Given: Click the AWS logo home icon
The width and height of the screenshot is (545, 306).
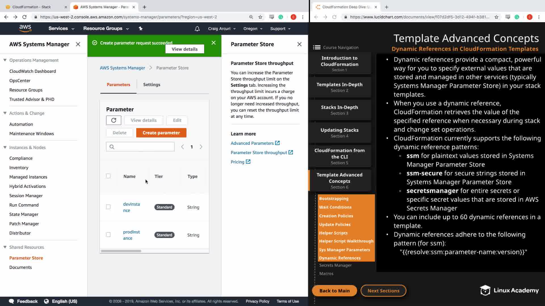Looking at the screenshot, I should point(25,28).
